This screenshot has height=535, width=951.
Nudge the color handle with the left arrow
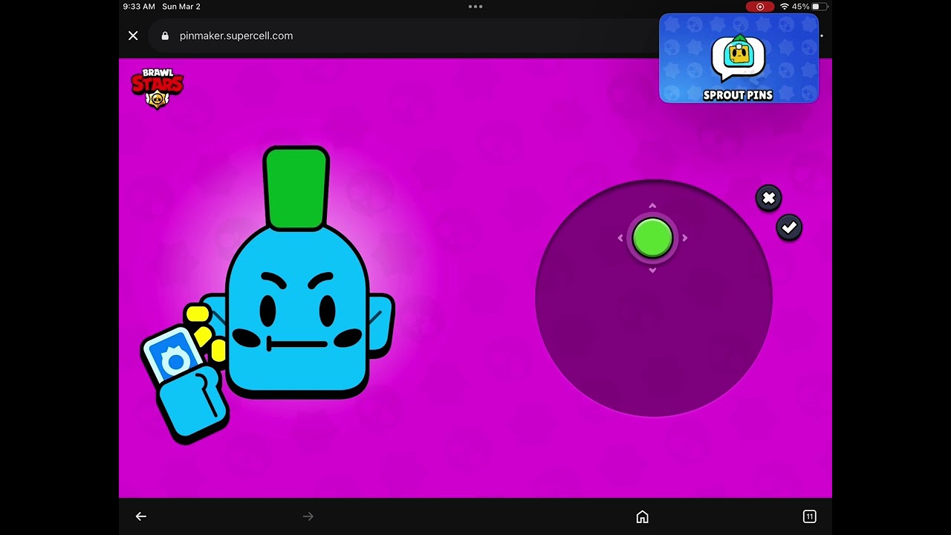(620, 239)
